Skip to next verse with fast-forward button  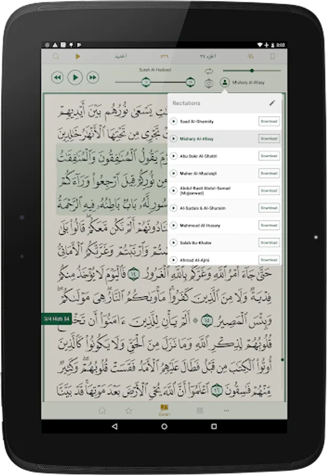93,78
